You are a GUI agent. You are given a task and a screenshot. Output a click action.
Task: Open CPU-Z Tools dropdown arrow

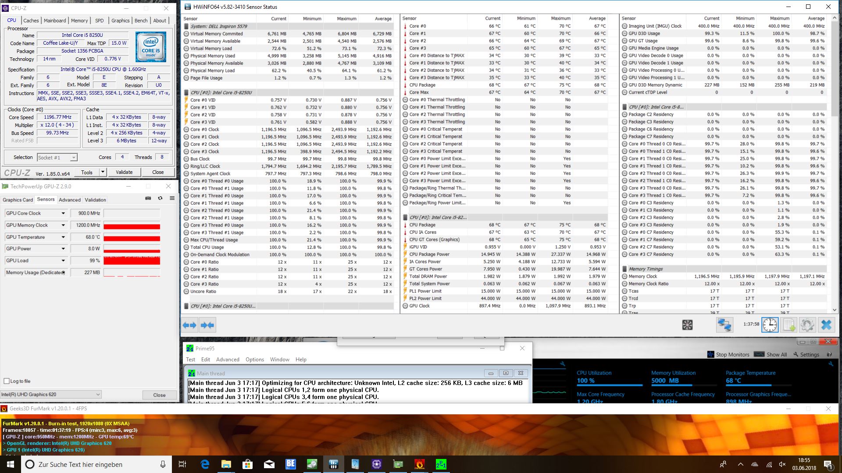pyautogui.click(x=103, y=172)
